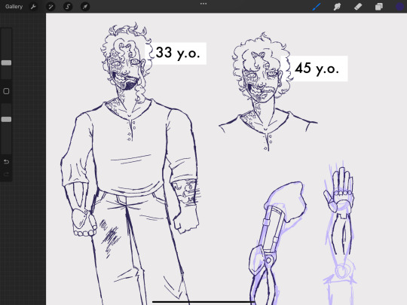Click the brush size slider handle
Viewport: 407px width, 305px height.
pyautogui.click(x=6, y=63)
